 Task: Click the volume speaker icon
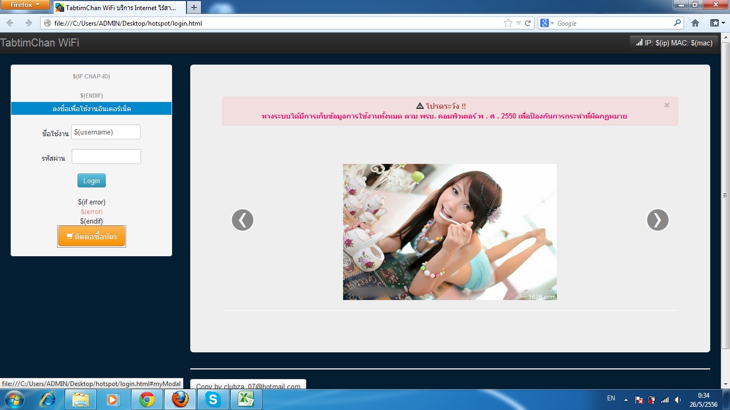tap(678, 400)
